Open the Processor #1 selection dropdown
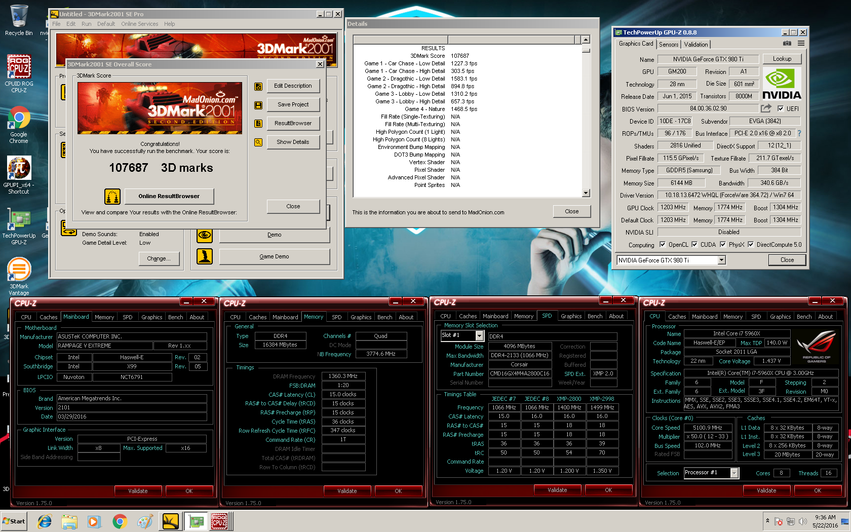Viewport: 851px width, 532px height. [x=734, y=473]
